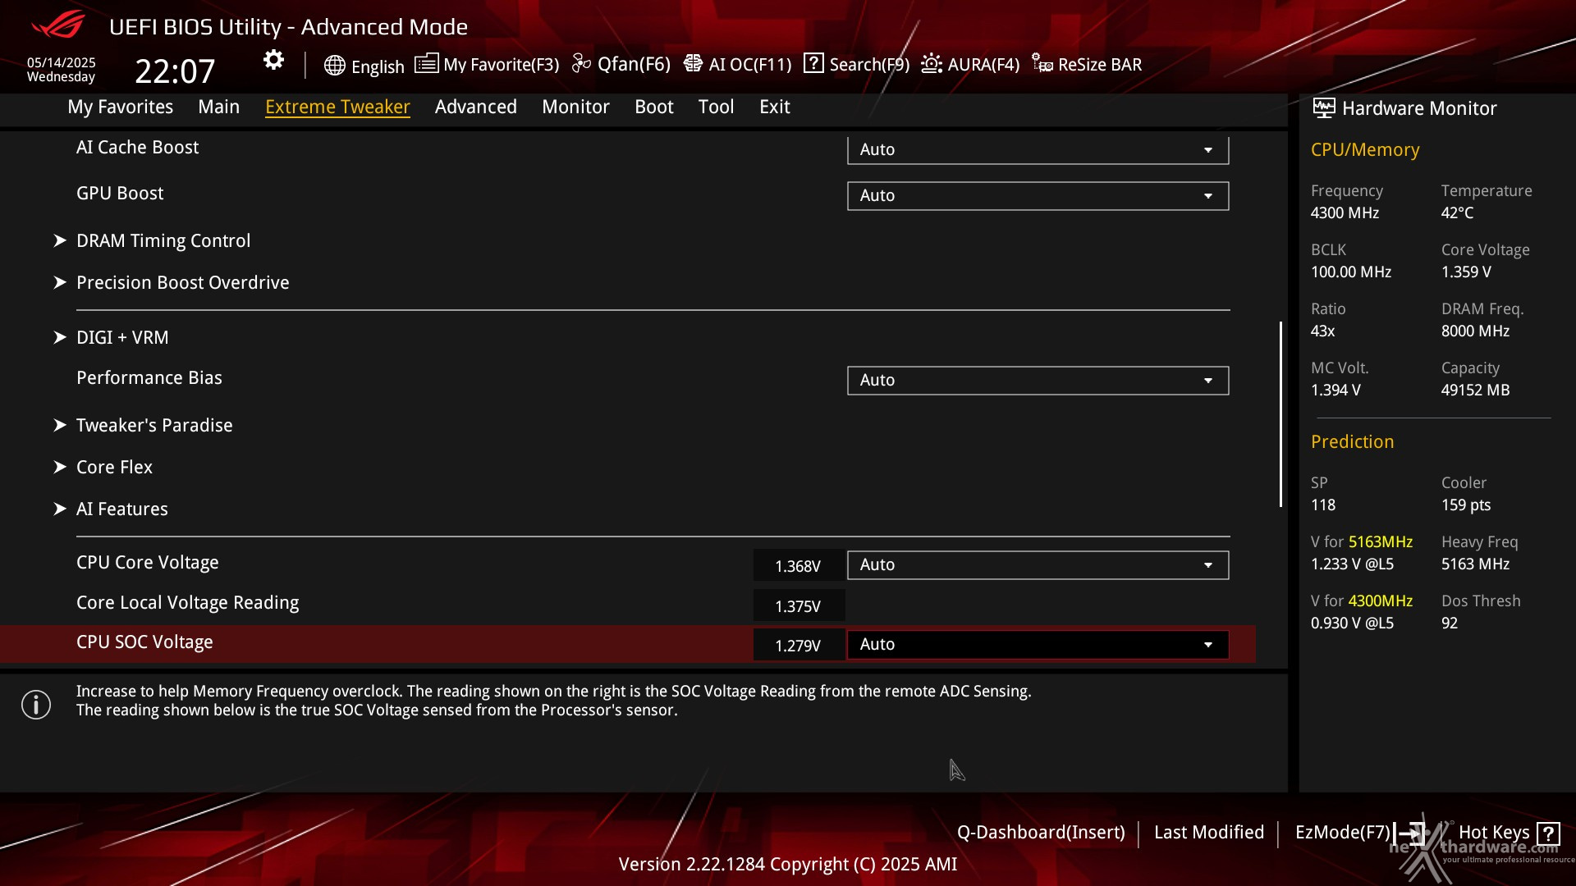
Task: Click the 22:07 clock display
Action: coord(175,71)
